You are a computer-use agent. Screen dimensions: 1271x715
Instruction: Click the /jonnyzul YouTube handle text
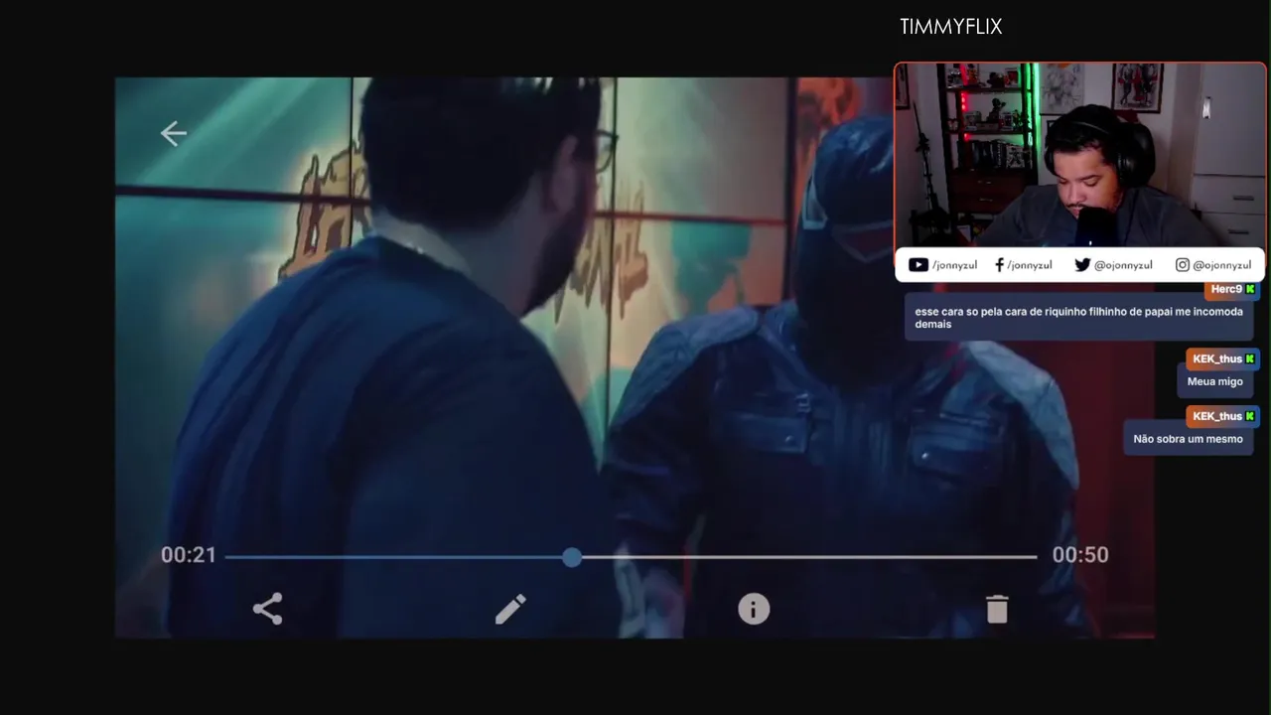coord(954,265)
